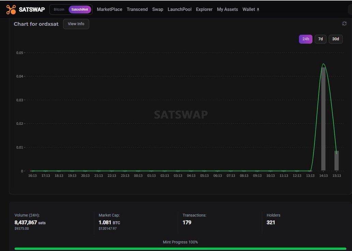Click the 0.04 y-axis label
This screenshot has width=352, height=251.
click(19, 76)
